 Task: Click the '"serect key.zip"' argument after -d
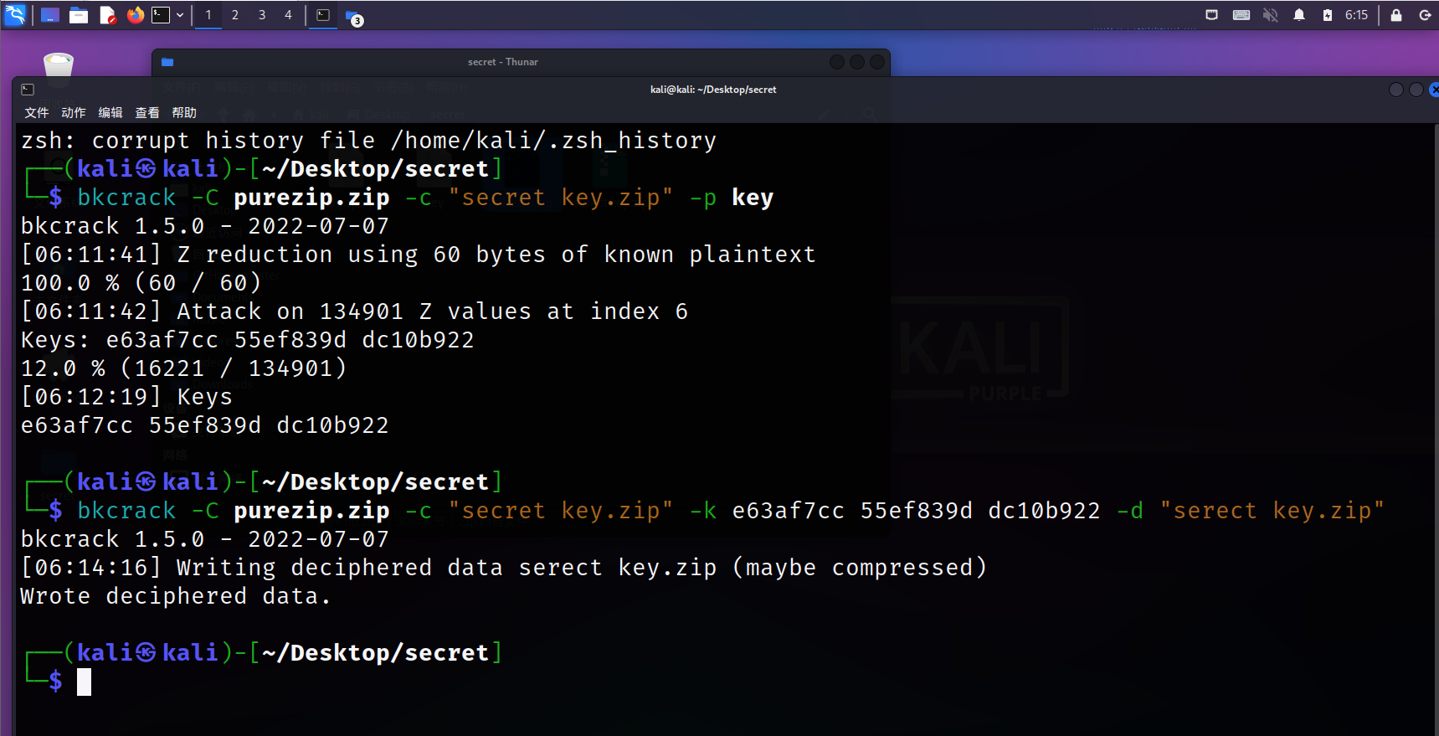point(1272,511)
